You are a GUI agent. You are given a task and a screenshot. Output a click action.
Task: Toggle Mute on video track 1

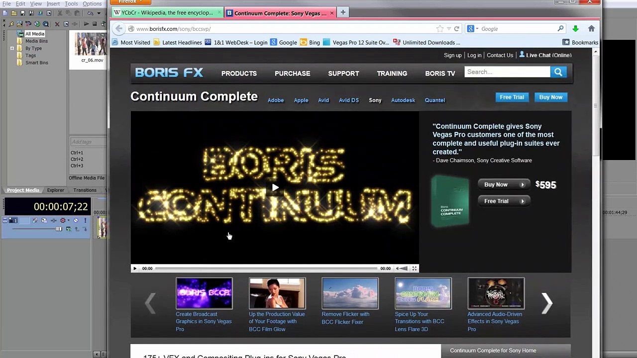[x=76, y=220]
